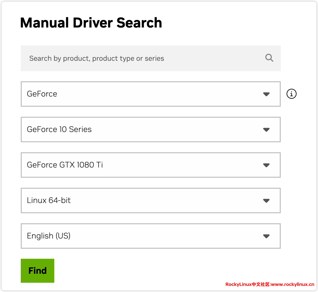
Task: Click the Manual Driver Search heading
Action: [91, 23]
